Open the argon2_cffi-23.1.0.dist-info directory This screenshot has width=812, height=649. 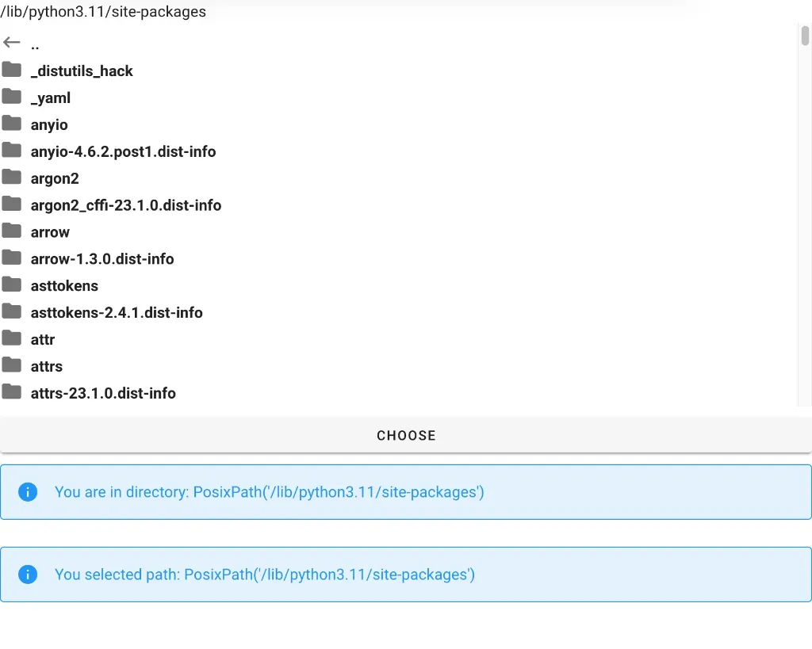click(x=125, y=205)
